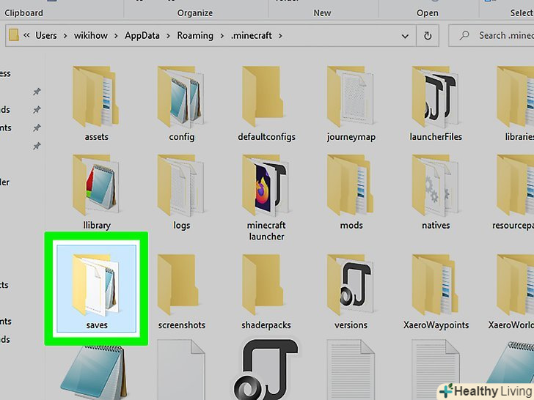Go to Users in the breadcrumb path
Viewport: 534px width, 400px height.
pos(46,35)
